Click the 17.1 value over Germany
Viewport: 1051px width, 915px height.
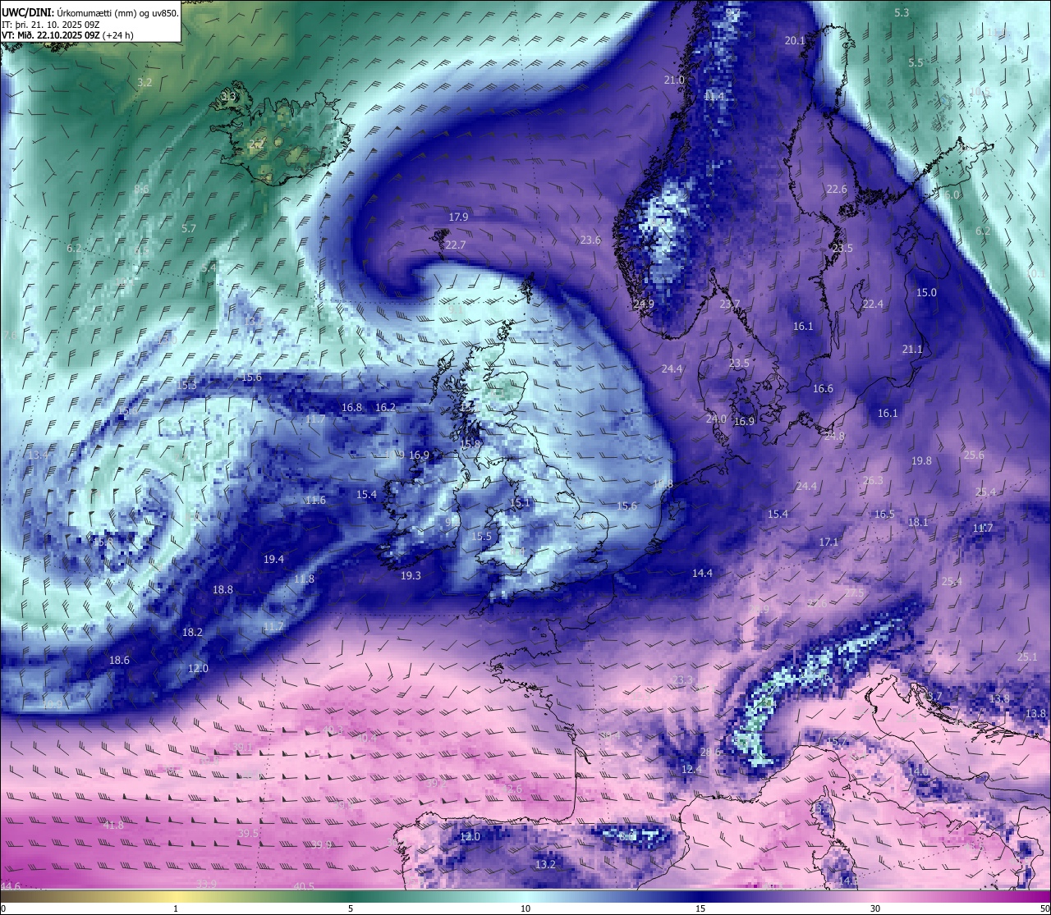click(828, 542)
